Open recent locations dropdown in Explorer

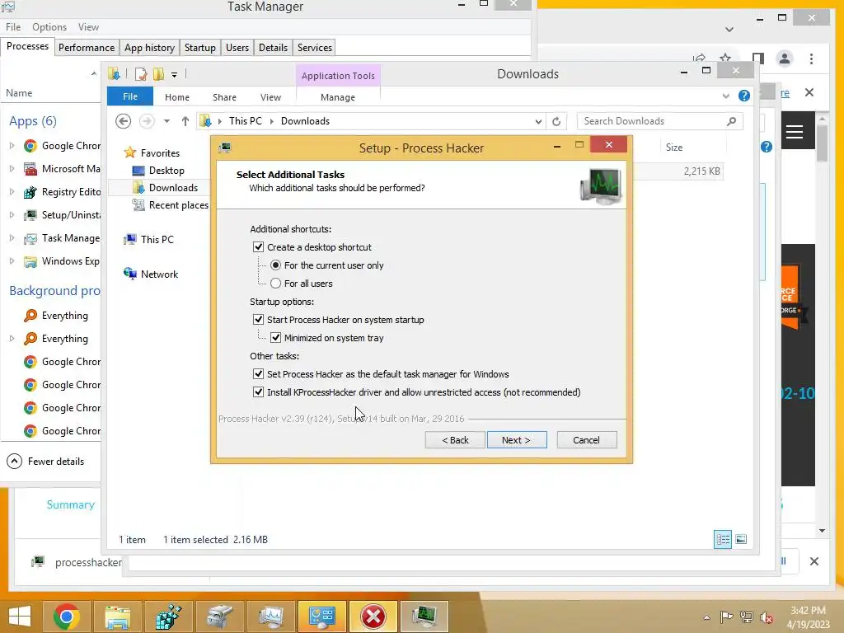click(x=166, y=121)
